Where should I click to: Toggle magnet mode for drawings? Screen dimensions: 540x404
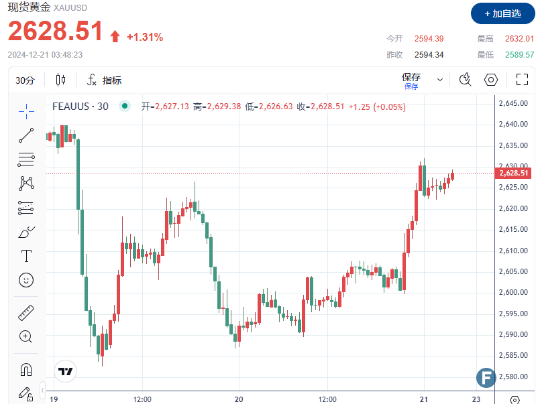[x=26, y=368]
